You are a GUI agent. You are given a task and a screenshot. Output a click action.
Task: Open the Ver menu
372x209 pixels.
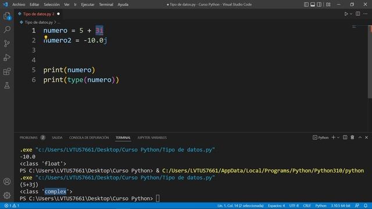click(x=67, y=5)
